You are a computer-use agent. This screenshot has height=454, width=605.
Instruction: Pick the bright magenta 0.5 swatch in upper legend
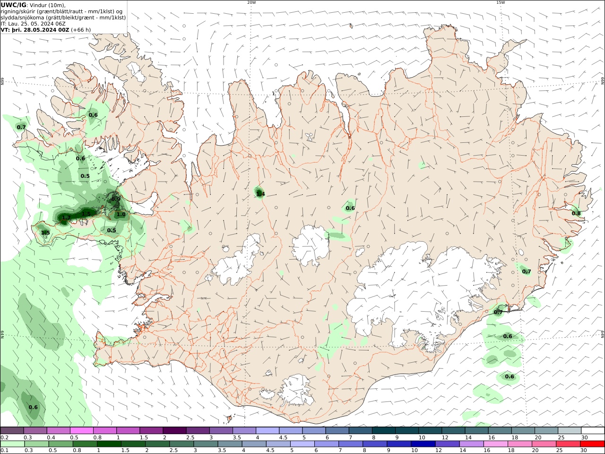tap(81, 431)
